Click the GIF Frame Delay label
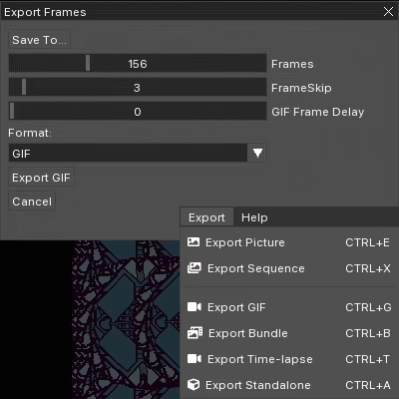 [x=318, y=112]
